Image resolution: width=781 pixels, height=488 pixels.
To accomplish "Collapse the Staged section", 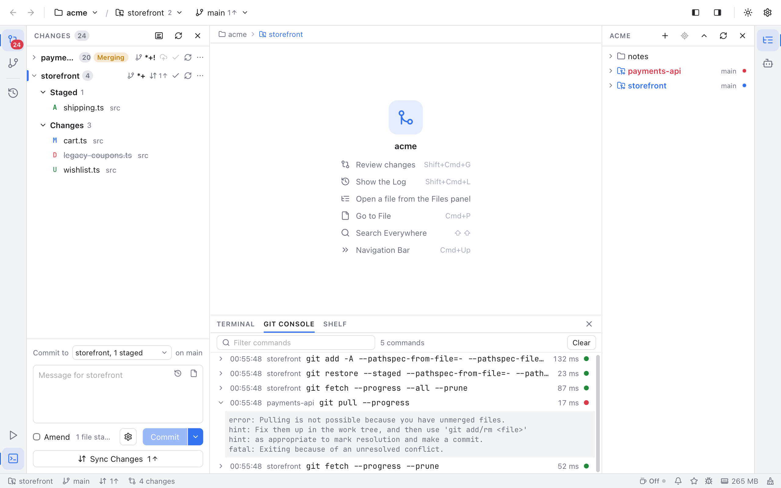I will 43,92.
